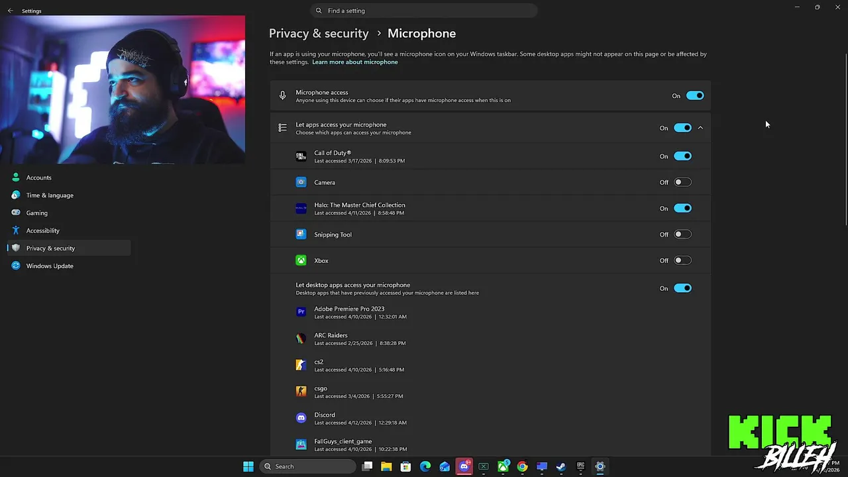
Task: Open the Xbox app from the taskbar
Action: click(x=503, y=466)
